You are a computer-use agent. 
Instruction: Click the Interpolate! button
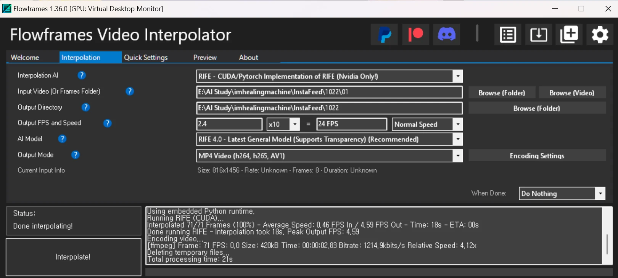click(73, 257)
